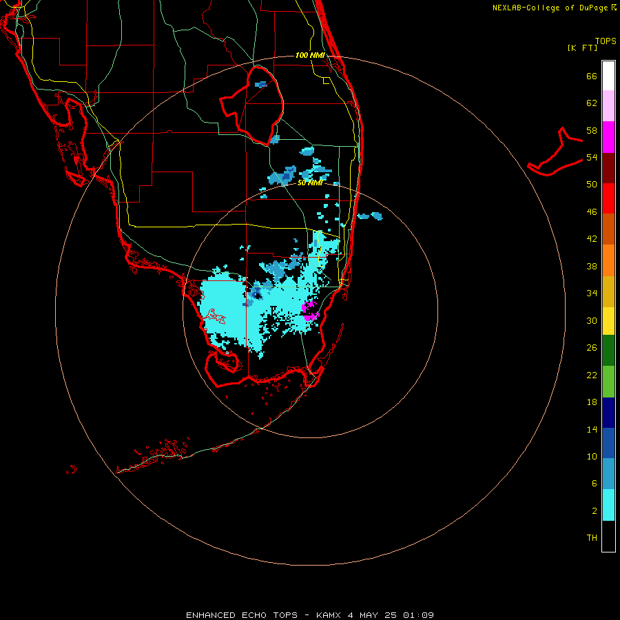Click the legend value 58
The height and width of the screenshot is (620, 620).
coord(592,130)
